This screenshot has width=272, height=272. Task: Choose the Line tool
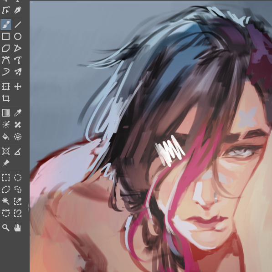pos(17,25)
